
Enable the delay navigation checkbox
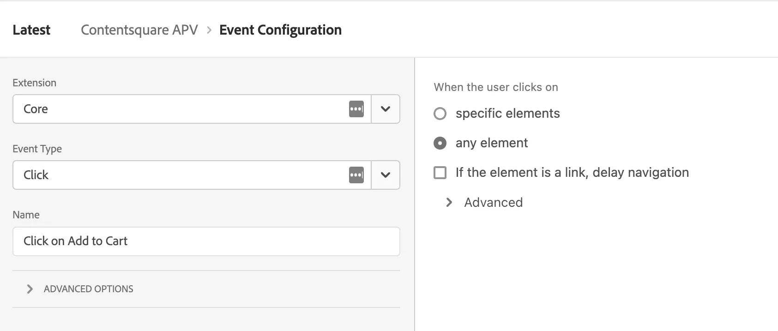tap(440, 173)
